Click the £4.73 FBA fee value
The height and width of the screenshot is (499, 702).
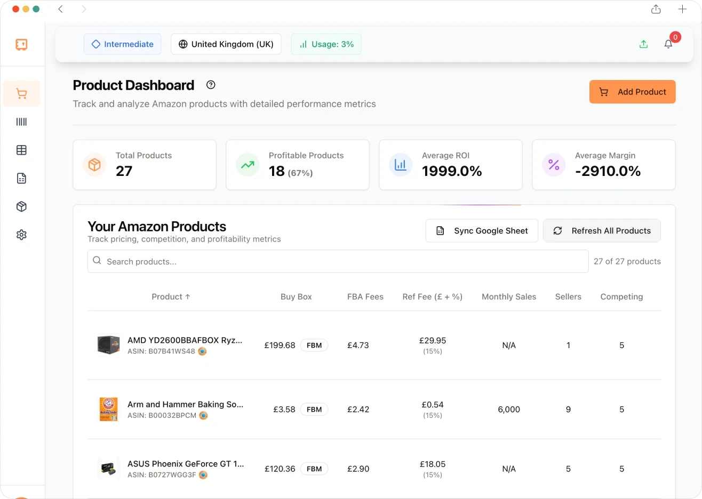coord(358,345)
